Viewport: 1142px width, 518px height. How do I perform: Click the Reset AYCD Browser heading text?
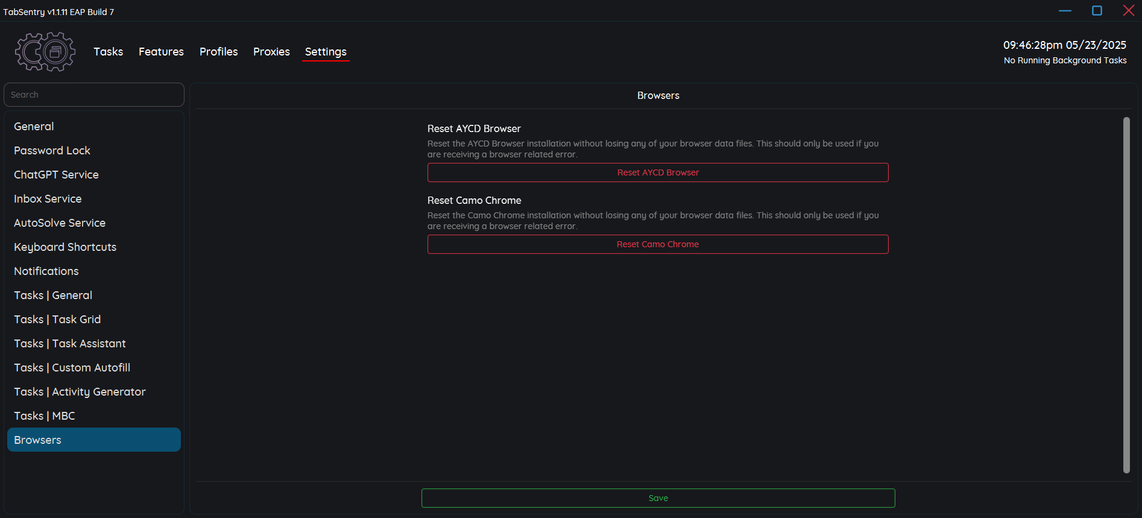[474, 128]
